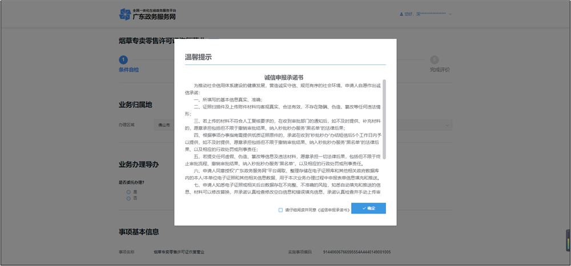Screen dimensions: 571x266
Task: Click the 您好 greeting username text
Action: tap(425, 14)
